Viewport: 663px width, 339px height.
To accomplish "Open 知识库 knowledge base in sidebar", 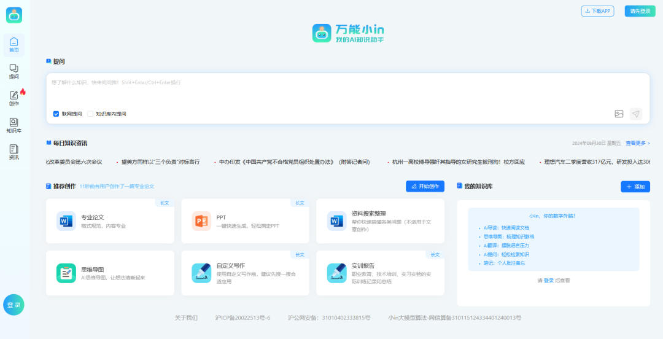I will [x=14, y=125].
